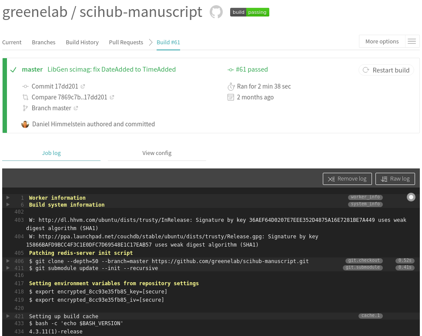Click the calendar icon by 2 months ago
Image resolution: width=422 pixels, height=336 pixels.
tap(231, 97)
